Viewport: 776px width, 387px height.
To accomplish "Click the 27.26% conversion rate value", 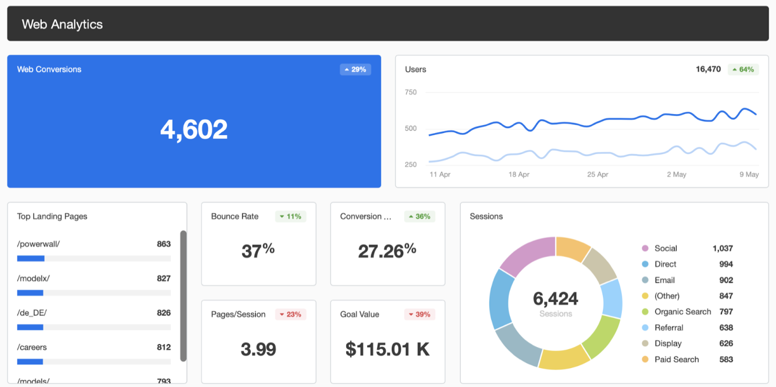I will 387,250.
